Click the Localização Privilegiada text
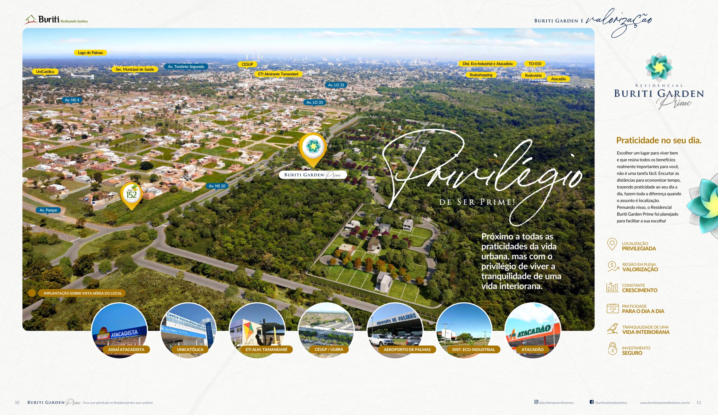718x415 pixels. click(x=639, y=246)
